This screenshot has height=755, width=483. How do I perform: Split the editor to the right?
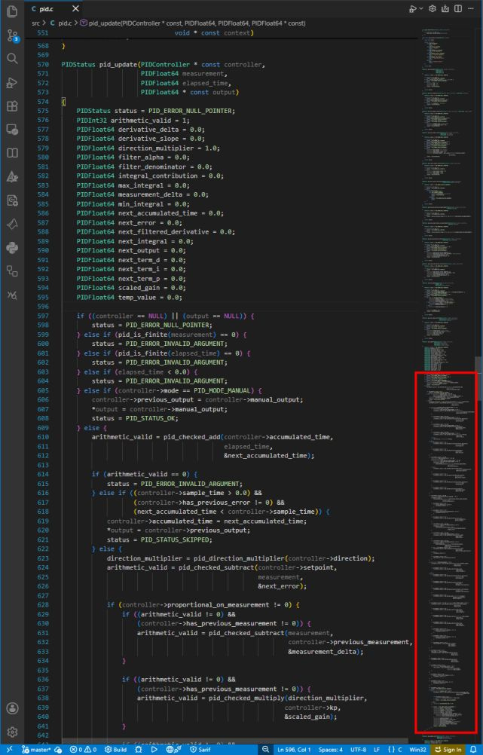click(458, 9)
